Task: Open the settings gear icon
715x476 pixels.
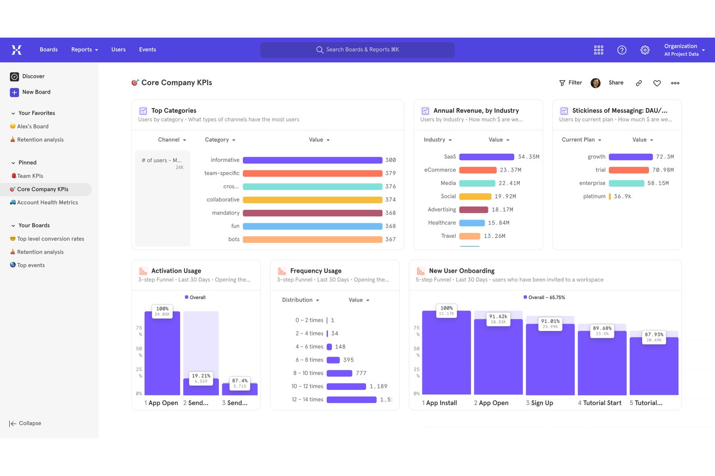Action: [645, 50]
